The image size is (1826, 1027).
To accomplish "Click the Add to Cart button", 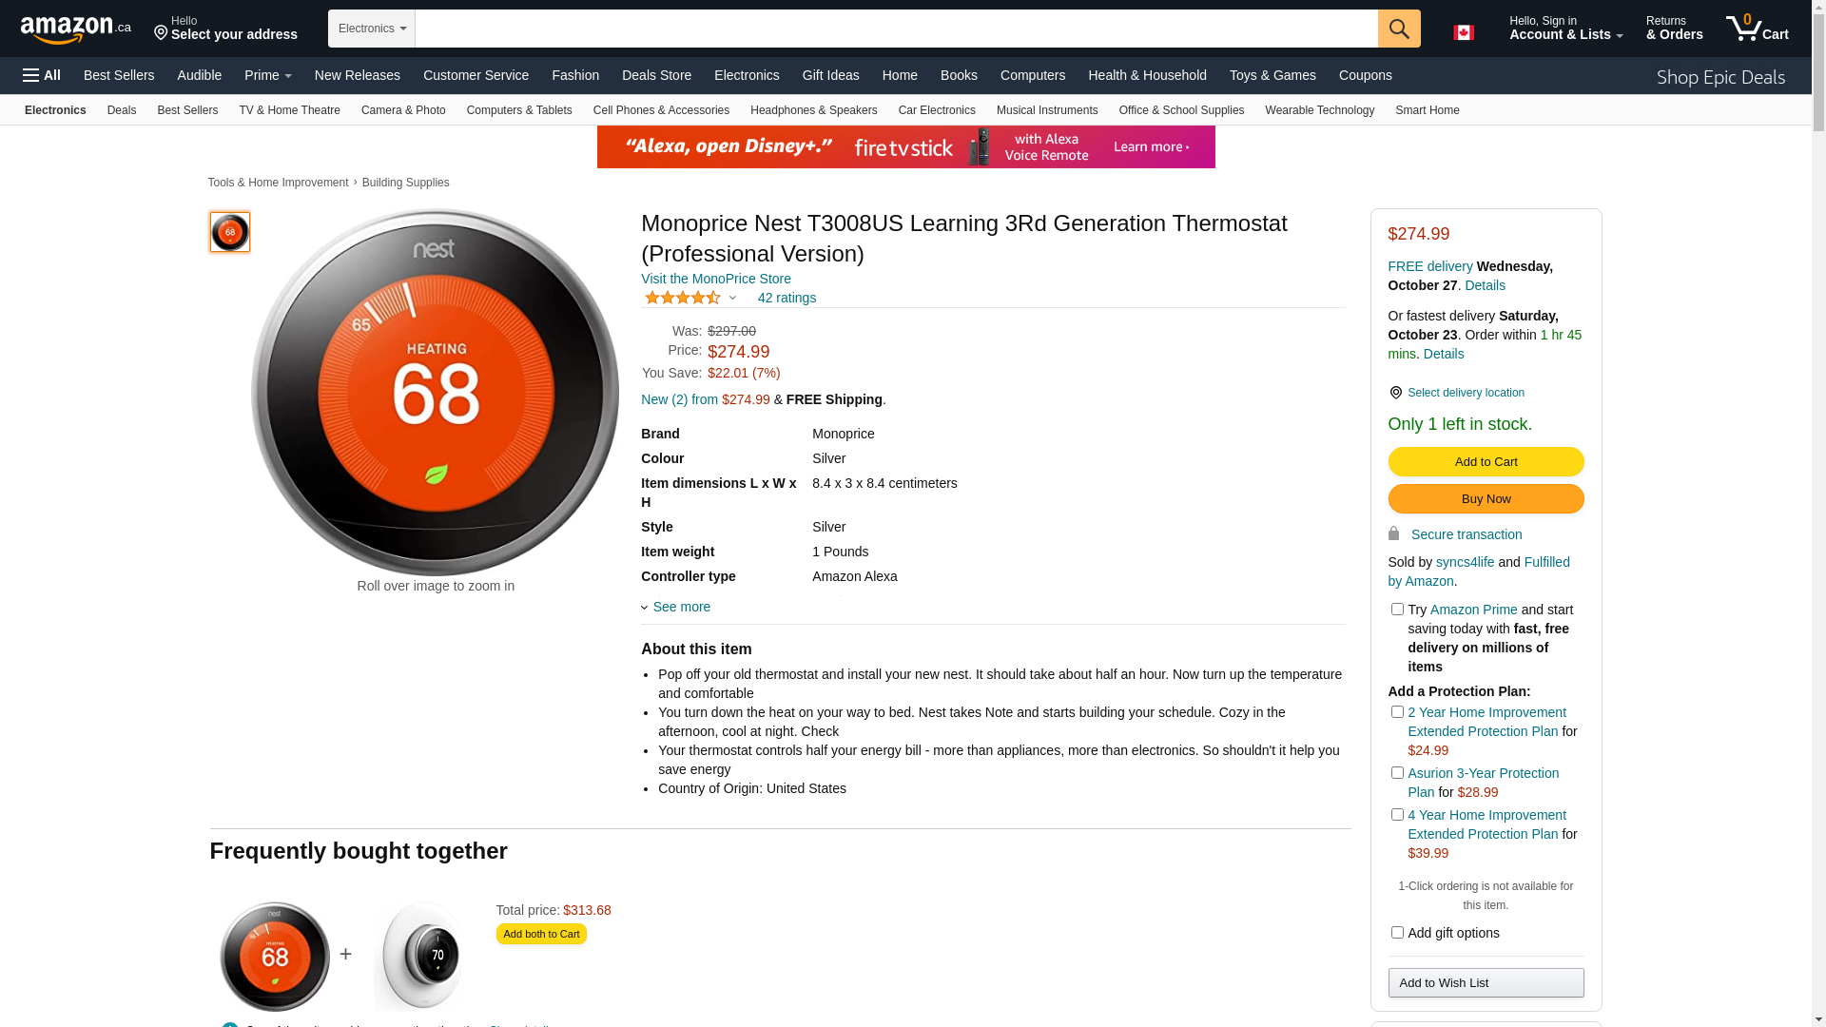I will (1486, 462).
